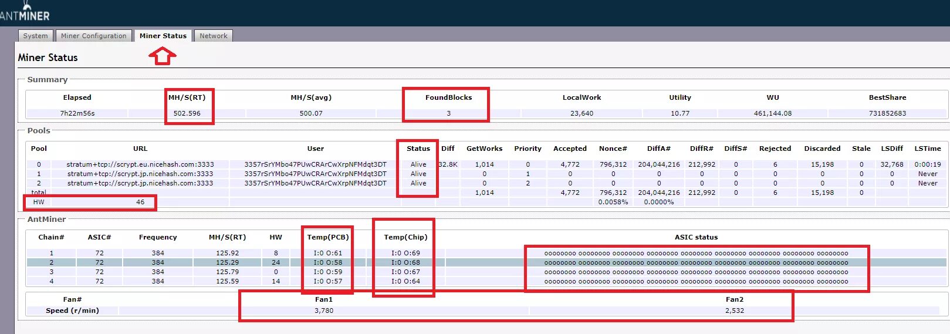Select the Miner Status tab
Viewport: 950px width, 334px height.
pyautogui.click(x=163, y=36)
